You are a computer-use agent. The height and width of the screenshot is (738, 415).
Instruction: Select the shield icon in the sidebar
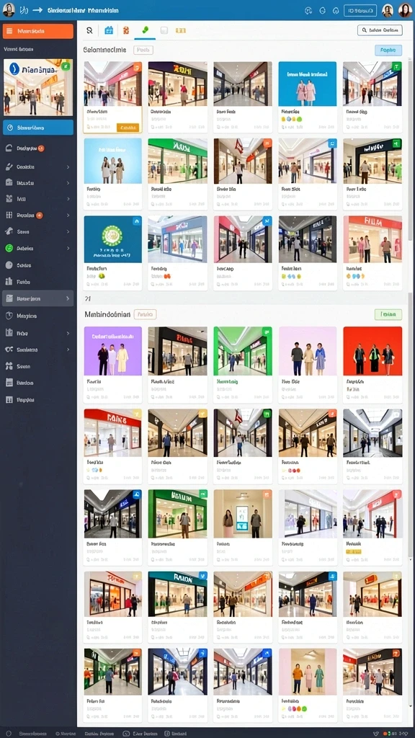[9, 316]
